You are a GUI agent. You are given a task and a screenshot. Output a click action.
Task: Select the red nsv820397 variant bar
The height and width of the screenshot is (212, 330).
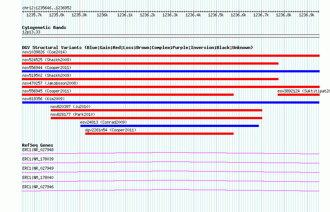point(156,110)
